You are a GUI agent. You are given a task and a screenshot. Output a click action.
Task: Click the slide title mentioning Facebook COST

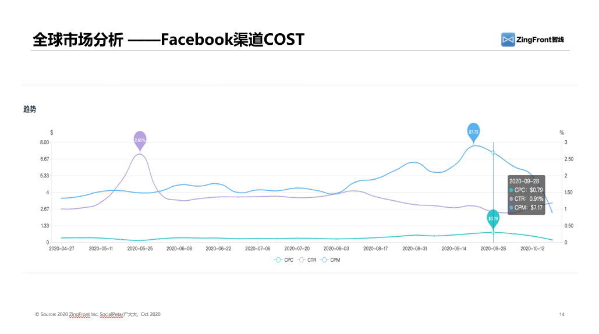(169, 40)
